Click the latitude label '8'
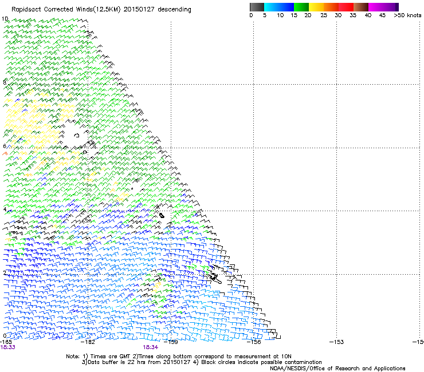 coord(5,82)
